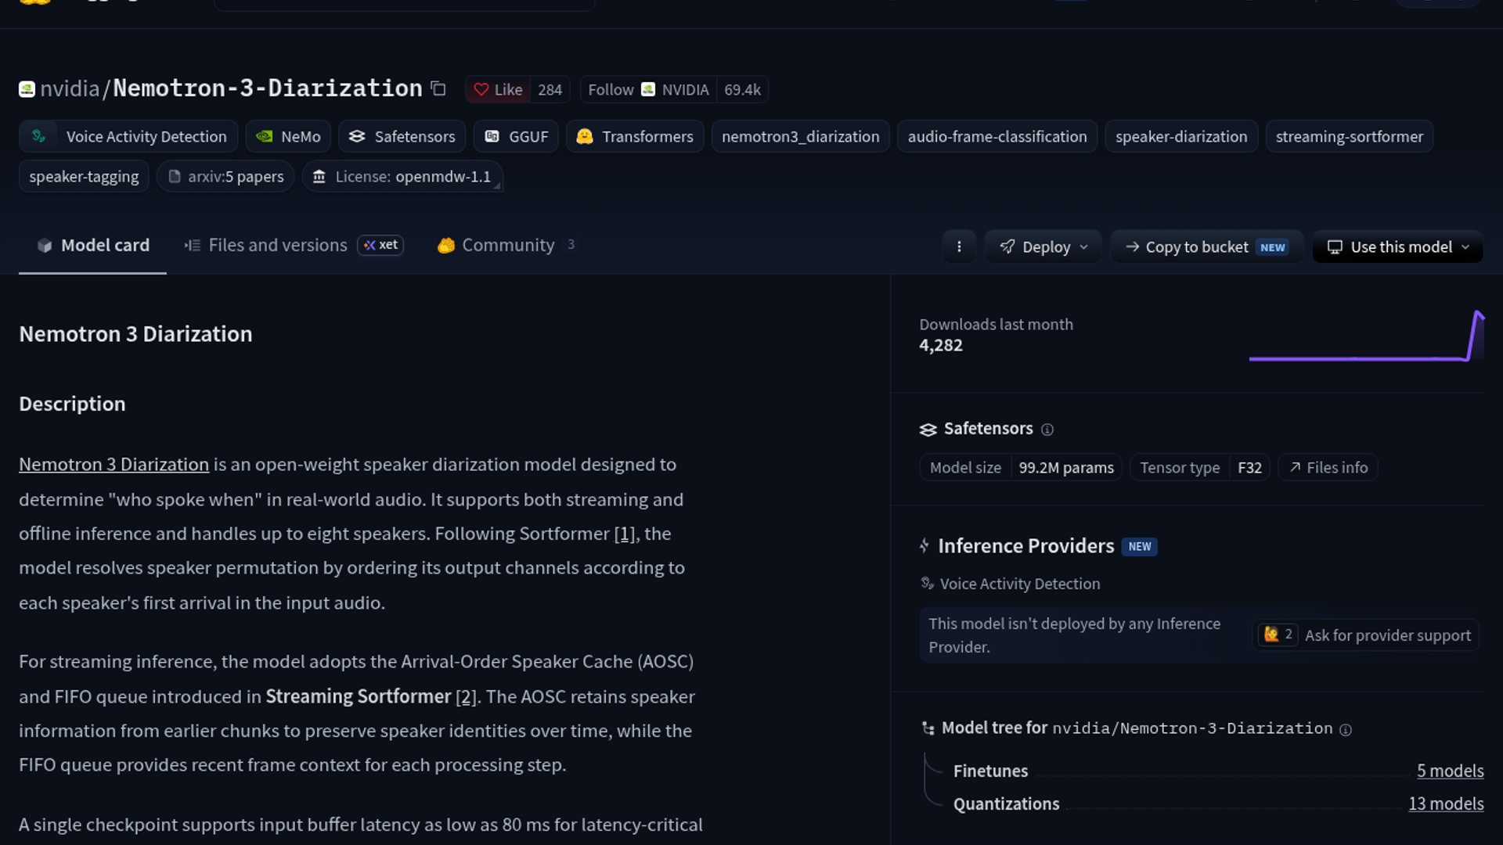
Task: Open Sortformer reference [1] link
Action: click(624, 534)
